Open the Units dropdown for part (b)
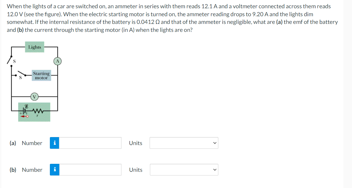Viewport: 352px width, 188px height. pyautogui.click(x=184, y=170)
